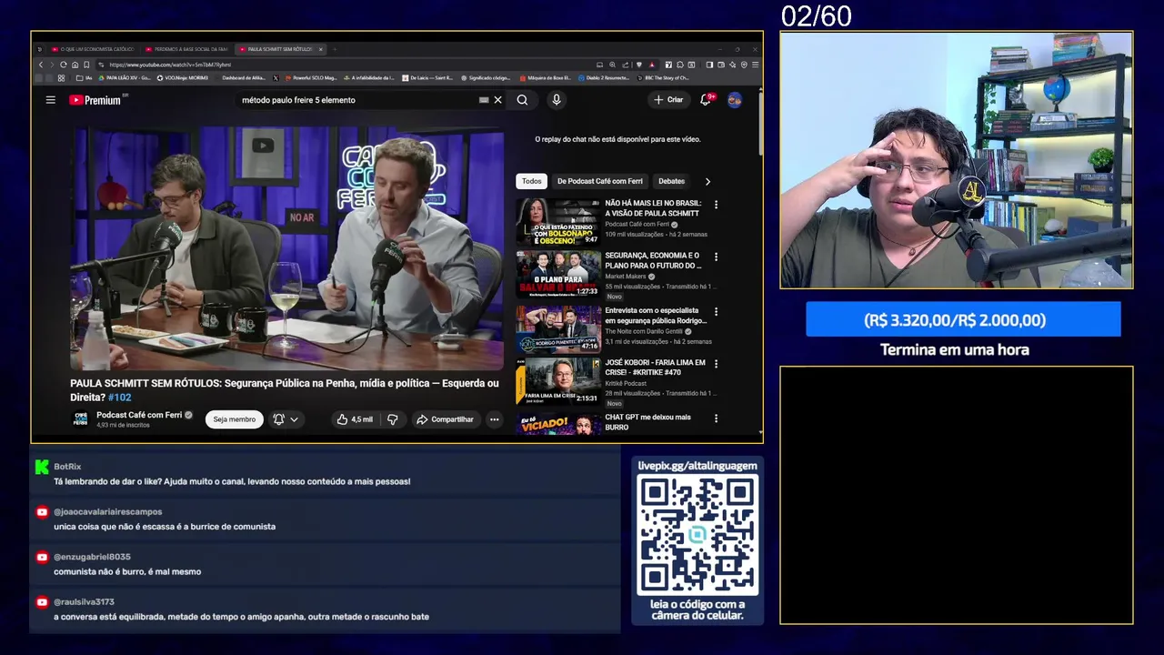
Task: Click the browser address bar URL
Action: click(170, 65)
